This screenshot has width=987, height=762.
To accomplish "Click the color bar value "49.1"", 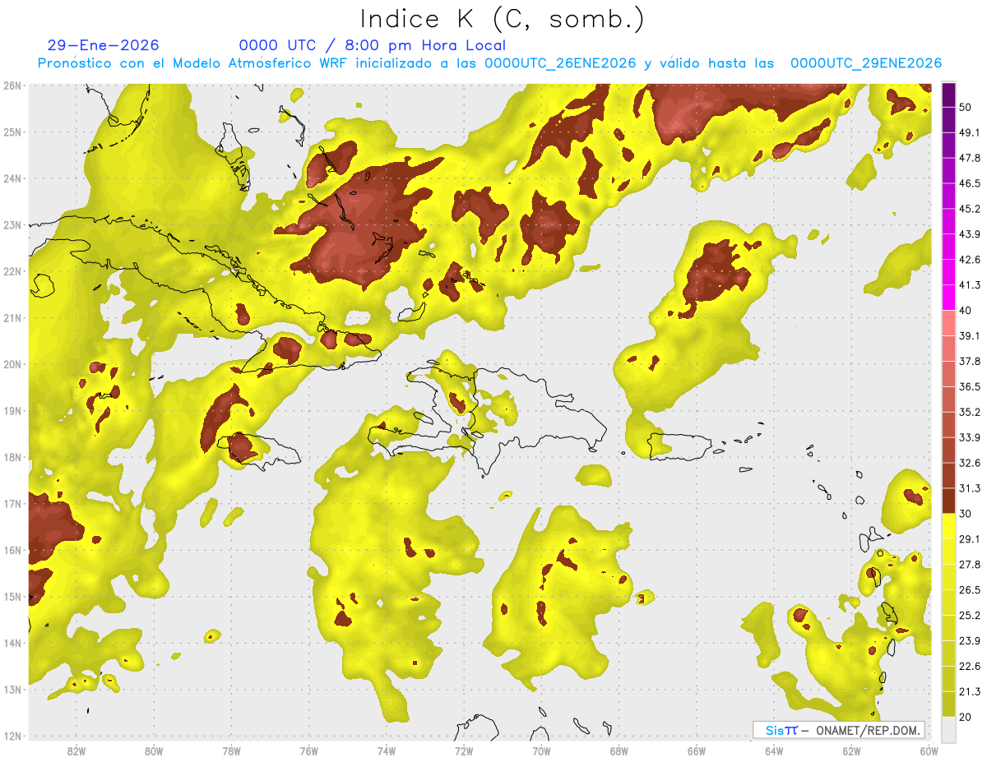I will 971,133.
